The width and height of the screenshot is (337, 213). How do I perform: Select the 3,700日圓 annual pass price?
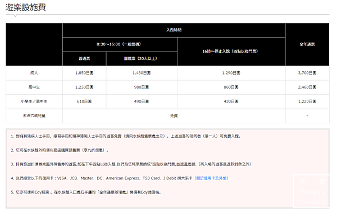[307, 73]
